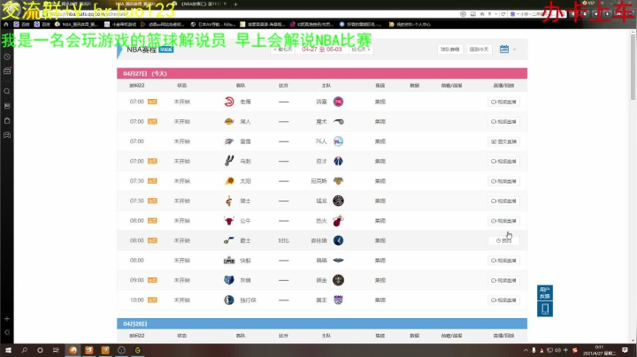Click the Lakers team logo
Screen dimensions: 637x357
(x=229, y=121)
